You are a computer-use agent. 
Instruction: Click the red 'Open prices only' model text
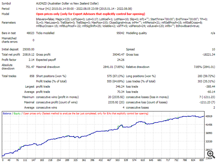point(91,14)
